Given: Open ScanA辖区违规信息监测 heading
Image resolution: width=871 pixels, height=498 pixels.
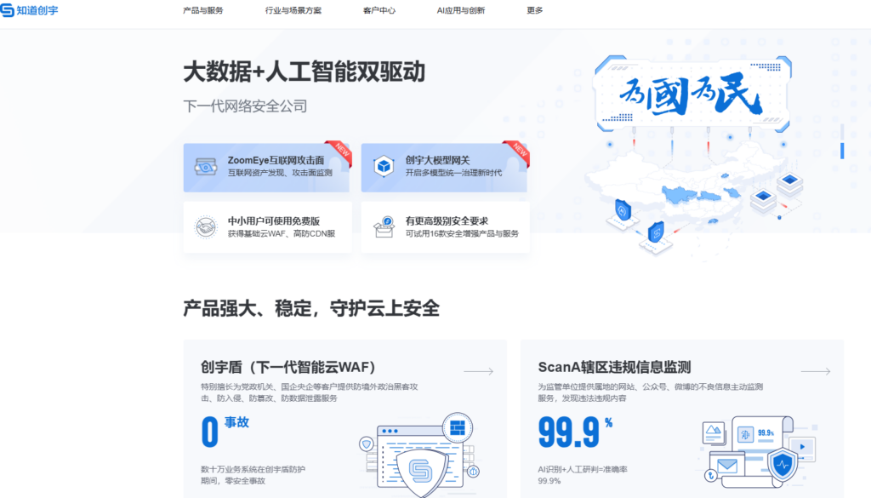Looking at the screenshot, I should pyautogui.click(x=614, y=367).
